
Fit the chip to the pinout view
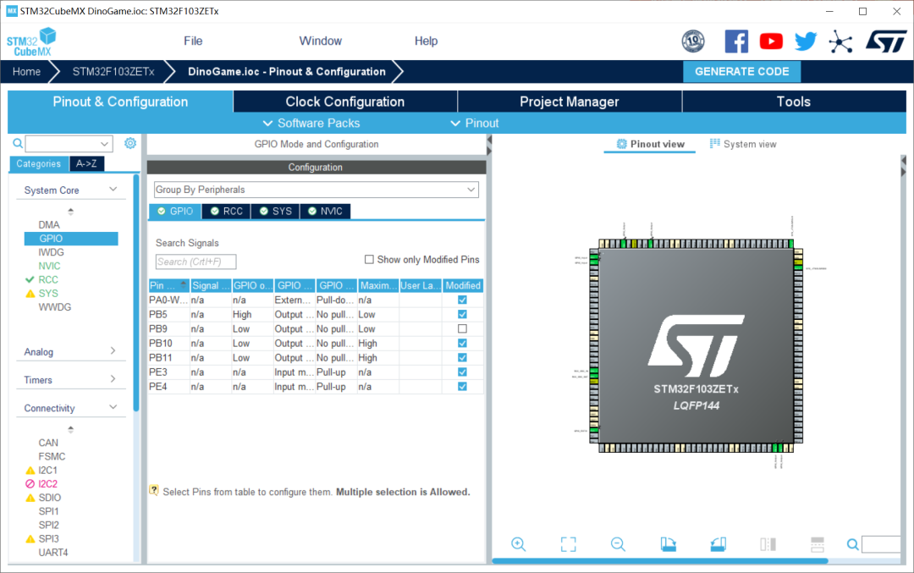[569, 544]
